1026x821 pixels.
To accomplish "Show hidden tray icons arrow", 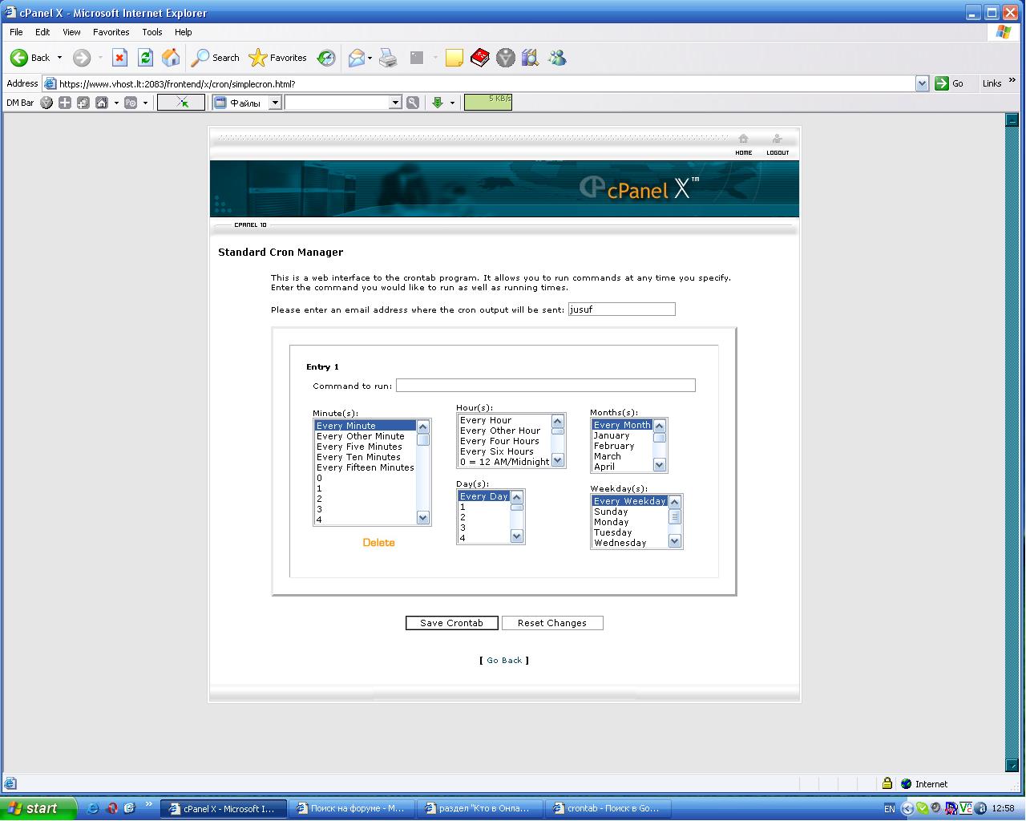I will [907, 808].
